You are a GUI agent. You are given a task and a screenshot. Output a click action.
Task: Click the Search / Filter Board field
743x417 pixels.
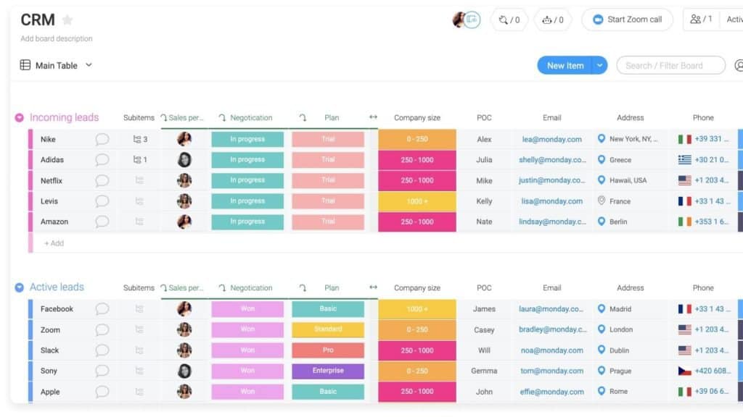(x=671, y=66)
